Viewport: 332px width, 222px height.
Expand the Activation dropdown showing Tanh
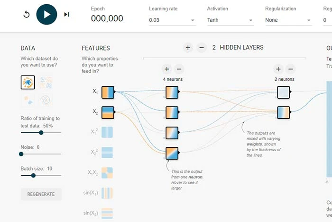230,20
